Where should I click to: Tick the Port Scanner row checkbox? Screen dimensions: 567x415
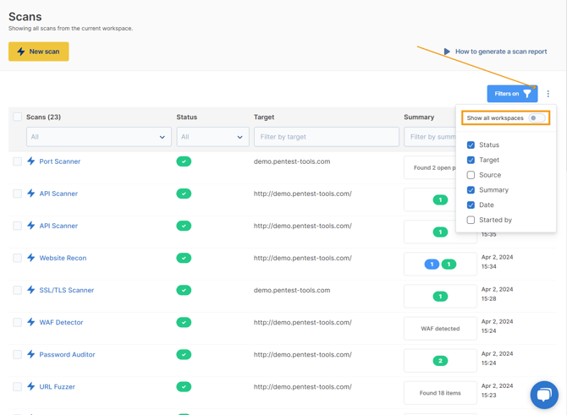[17, 161]
